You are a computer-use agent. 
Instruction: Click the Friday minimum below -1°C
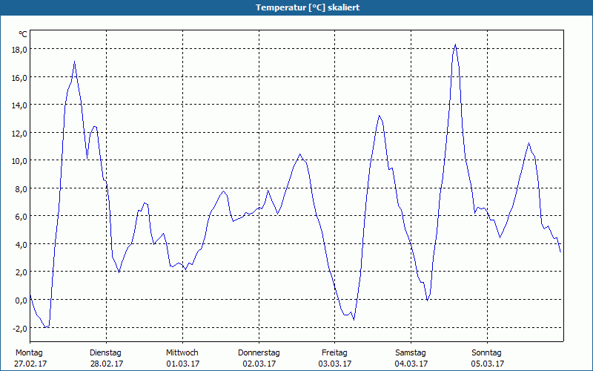tap(354, 320)
